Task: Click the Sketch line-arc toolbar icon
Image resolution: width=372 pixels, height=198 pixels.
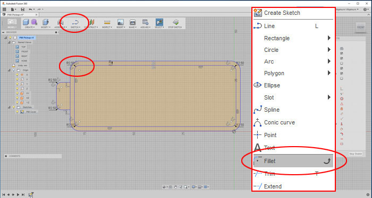Action: pyautogui.click(x=75, y=22)
